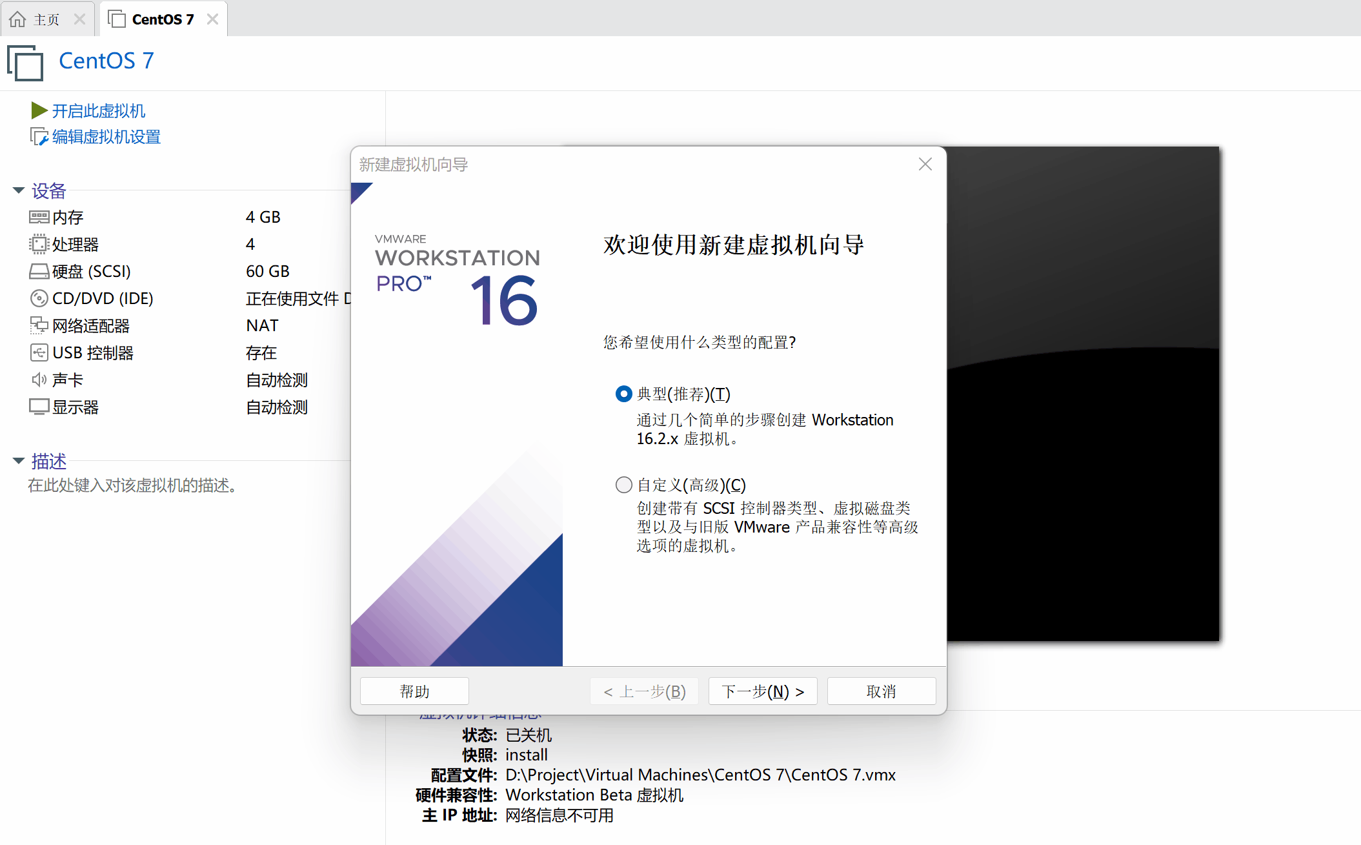Select the 典型(推荐) radio option
1361x845 pixels.
pyautogui.click(x=623, y=394)
